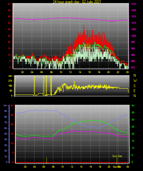This screenshot has width=143, height=171.
Task: Click green temperature axis value 35
Action: [133, 112]
